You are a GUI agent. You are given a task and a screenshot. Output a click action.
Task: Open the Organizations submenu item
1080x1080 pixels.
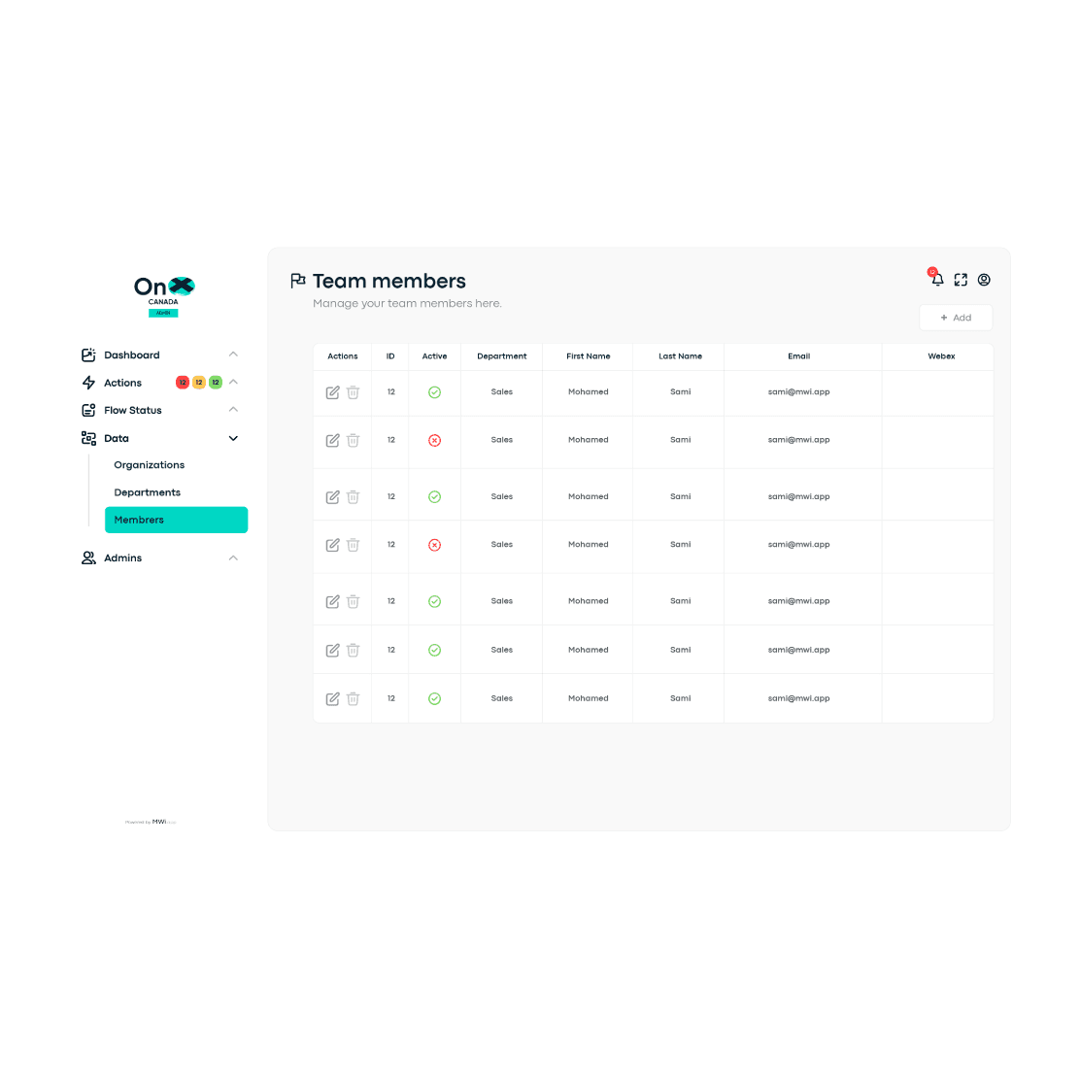click(x=150, y=465)
